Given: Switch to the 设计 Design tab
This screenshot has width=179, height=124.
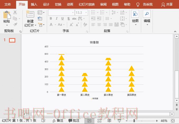Looking at the screenshot, I should tap(46, 4).
